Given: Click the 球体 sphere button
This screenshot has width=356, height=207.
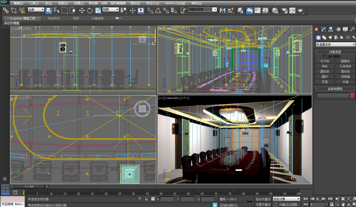Looking at the screenshot, I should [325, 66].
